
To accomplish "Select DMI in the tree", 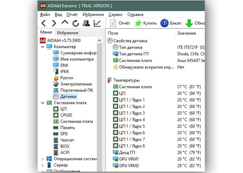I will coord(64,65).
